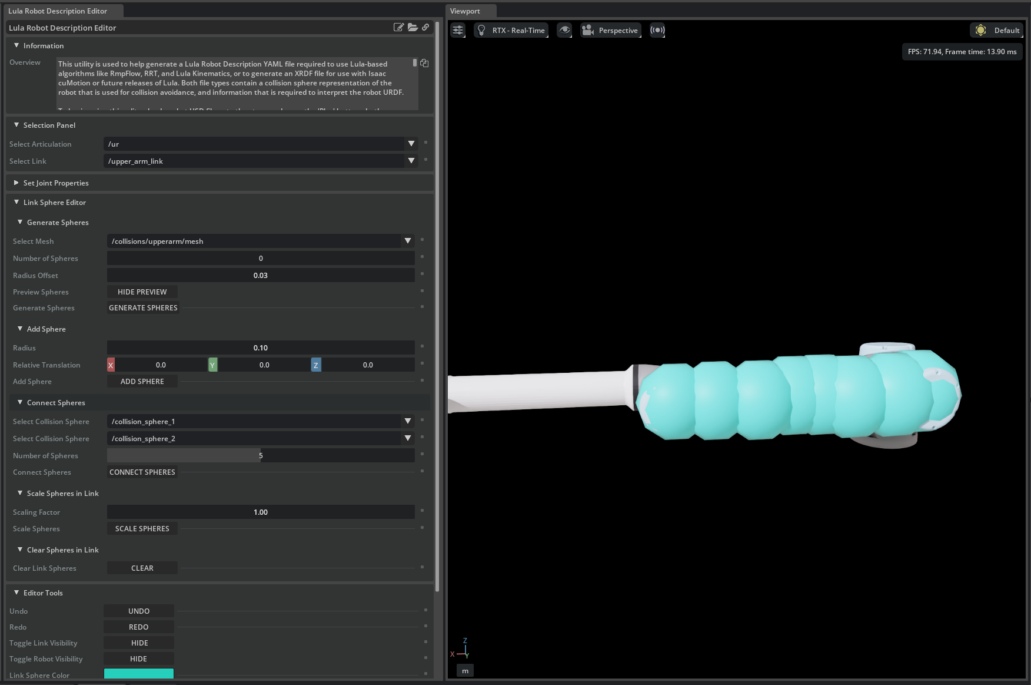1031x685 pixels.
Task: Toggle Robot Visibility with its HIDE button
Action: click(139, 659)
